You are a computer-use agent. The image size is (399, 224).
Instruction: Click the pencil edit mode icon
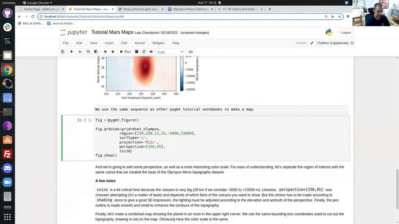312,43
